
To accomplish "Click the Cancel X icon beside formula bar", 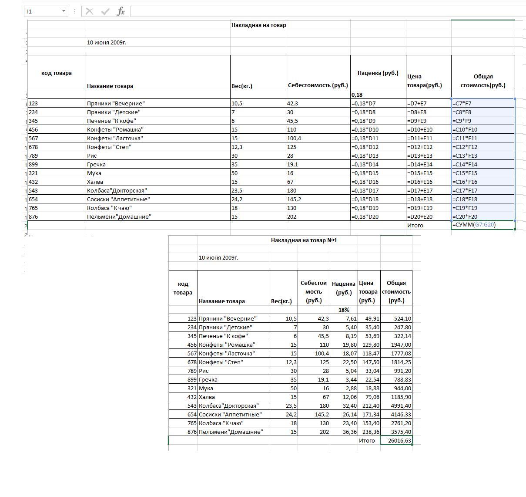I will pos(90,11).
